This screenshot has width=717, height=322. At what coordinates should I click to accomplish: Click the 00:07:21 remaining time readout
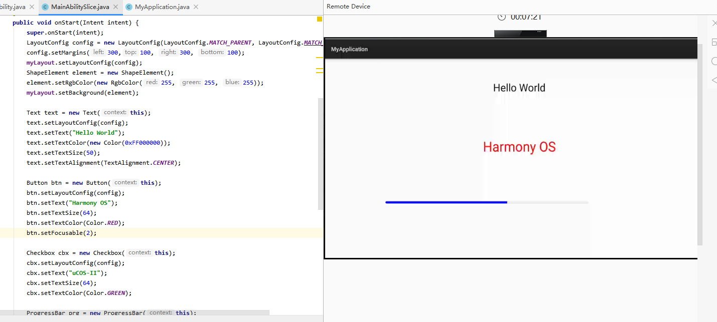[x=526, y=17]
